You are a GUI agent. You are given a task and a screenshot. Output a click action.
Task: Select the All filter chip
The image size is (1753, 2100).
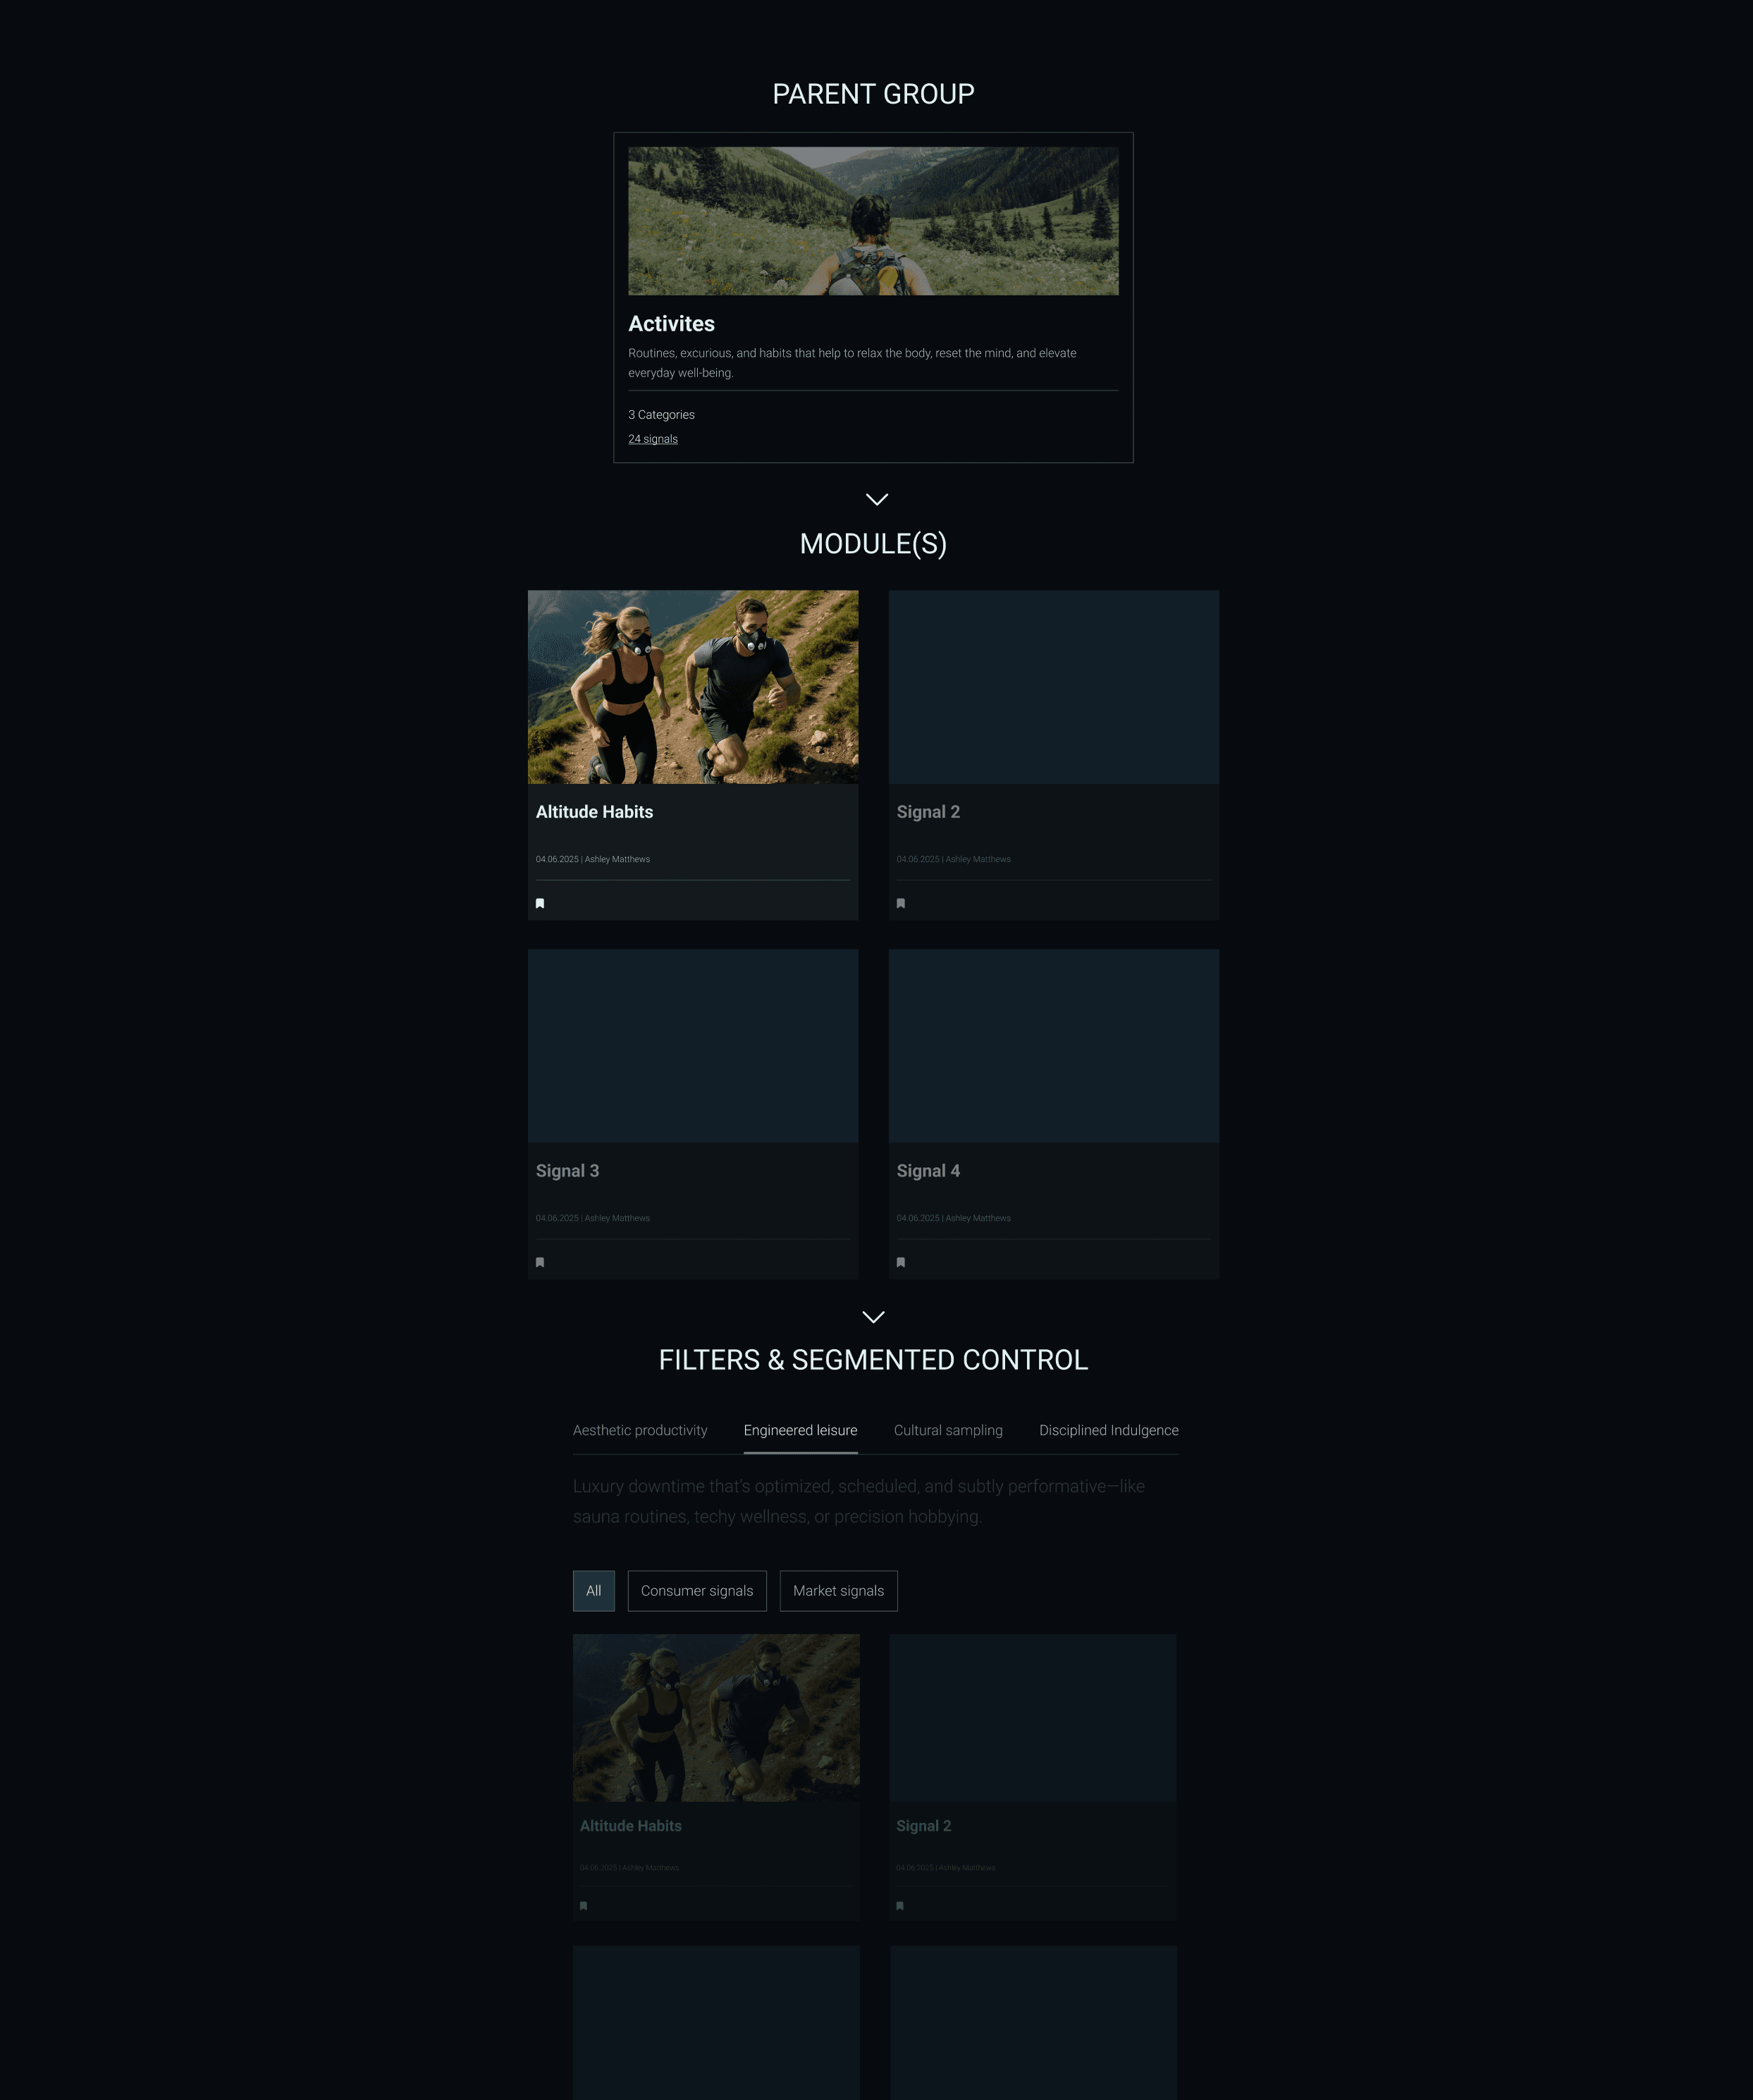coord(593,1591)
